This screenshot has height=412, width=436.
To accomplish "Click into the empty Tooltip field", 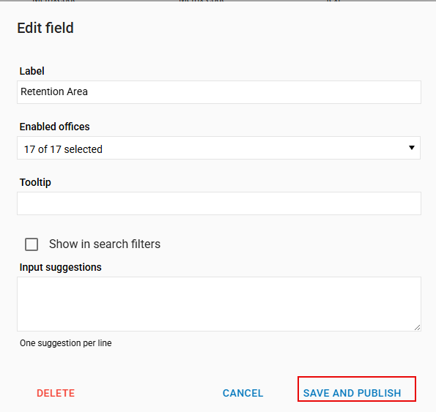I will [x=219, y=203].
